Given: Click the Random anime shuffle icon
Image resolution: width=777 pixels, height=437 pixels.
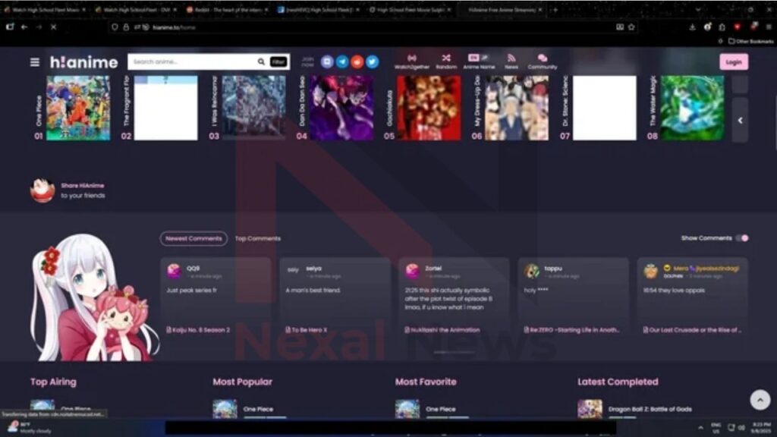Looking at the screenshot, I should point(446,58).
